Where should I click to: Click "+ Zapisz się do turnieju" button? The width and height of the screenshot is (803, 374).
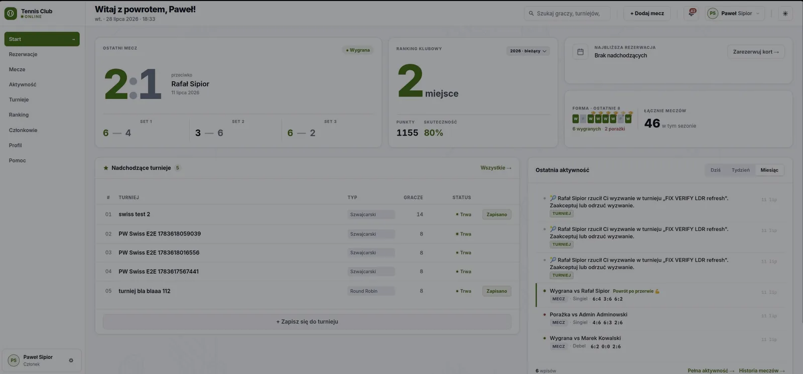click(x=307, y=322)
